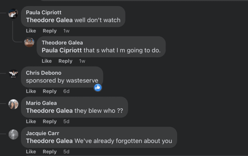Open Chris Debono's name link

pyautogui.click(x=44, y=73)
